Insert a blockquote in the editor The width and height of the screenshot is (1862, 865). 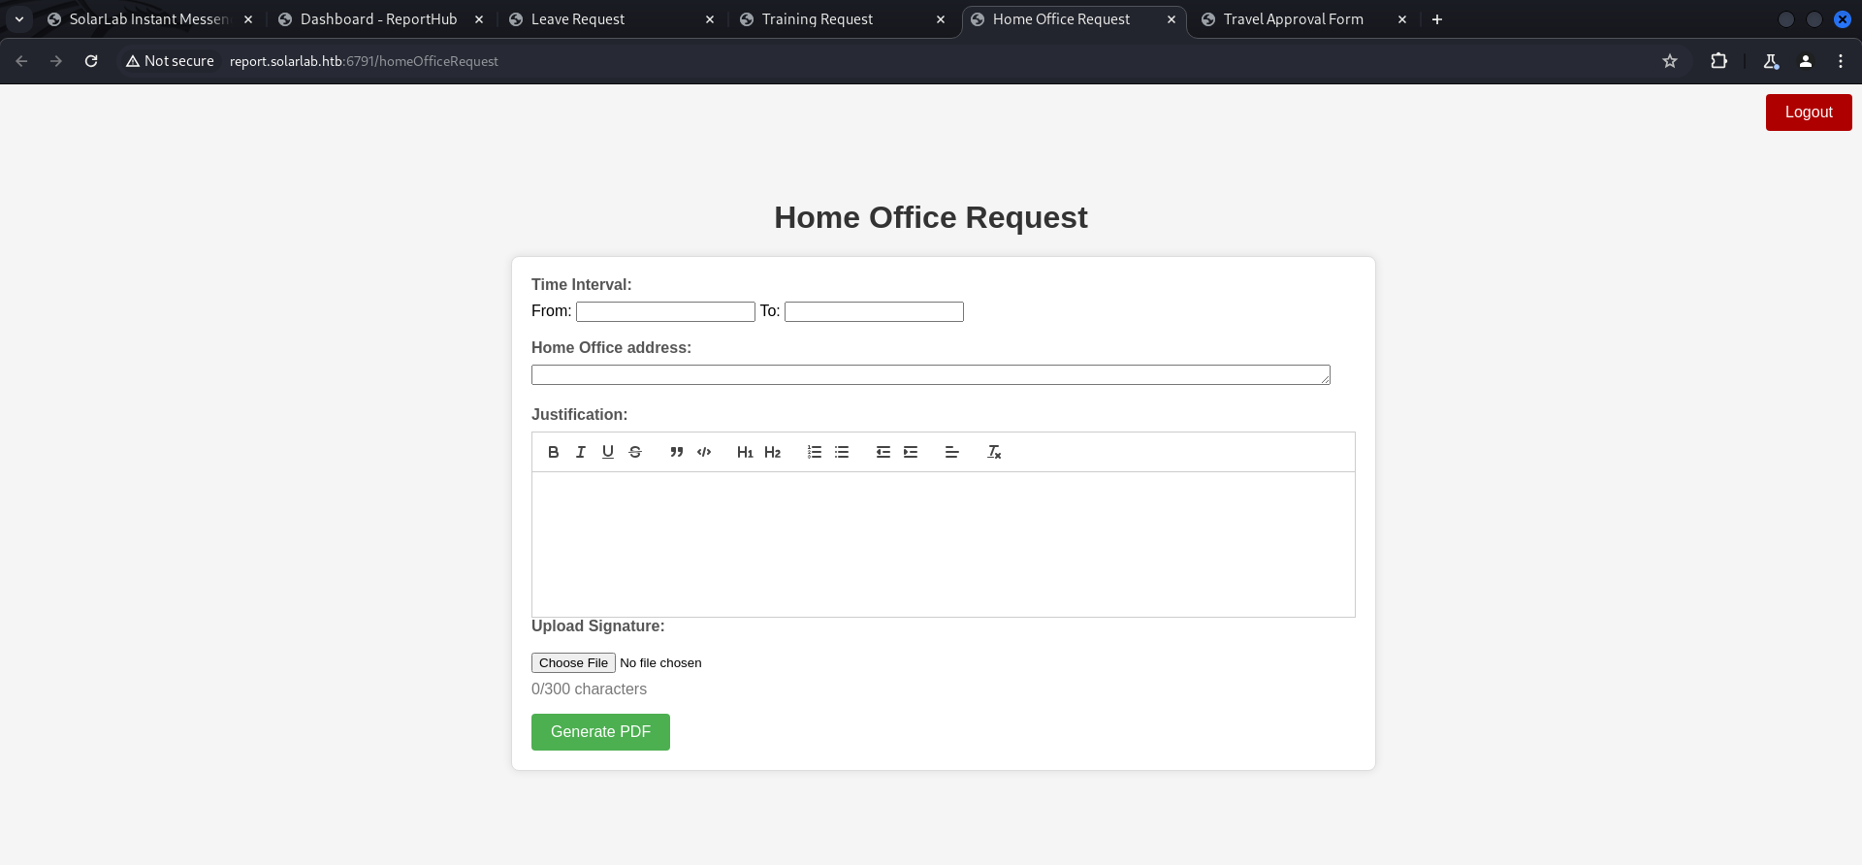tap(677, 452)
